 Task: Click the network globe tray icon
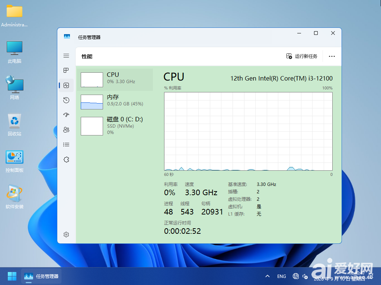[296, 276]
